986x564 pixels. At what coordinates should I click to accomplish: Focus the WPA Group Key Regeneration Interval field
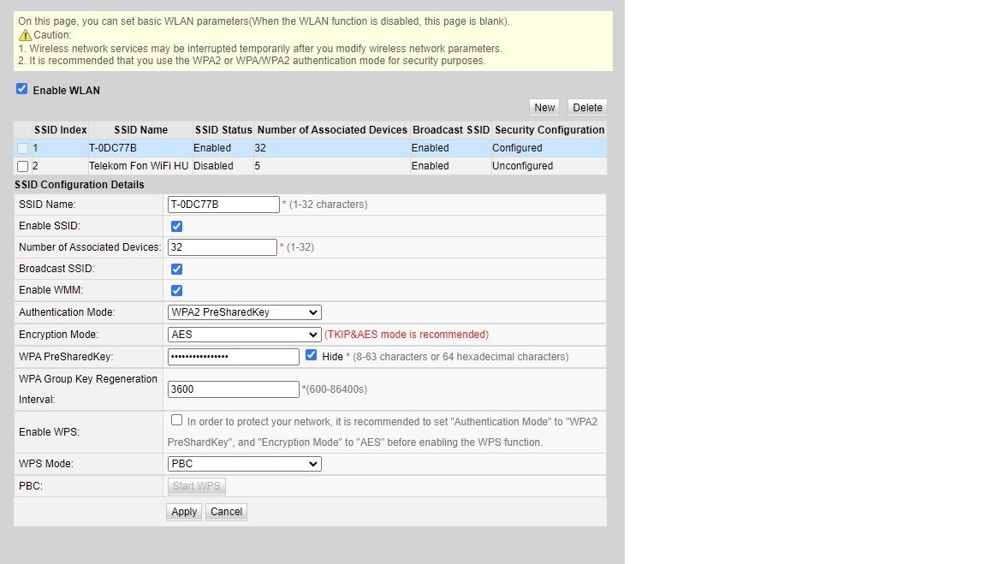(234, 389)
